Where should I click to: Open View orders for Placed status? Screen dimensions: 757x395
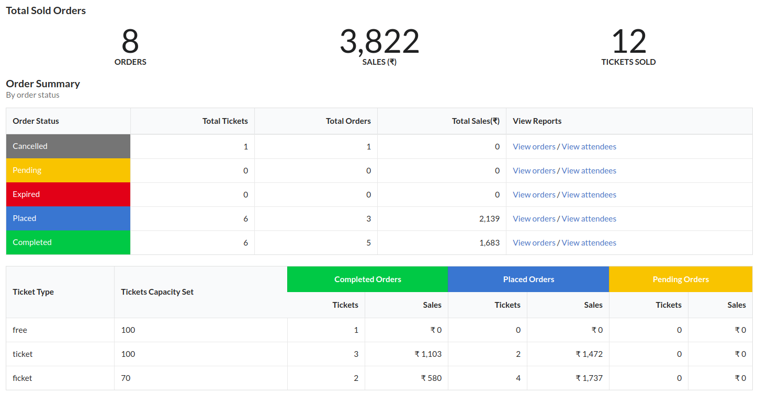(534, 219)
